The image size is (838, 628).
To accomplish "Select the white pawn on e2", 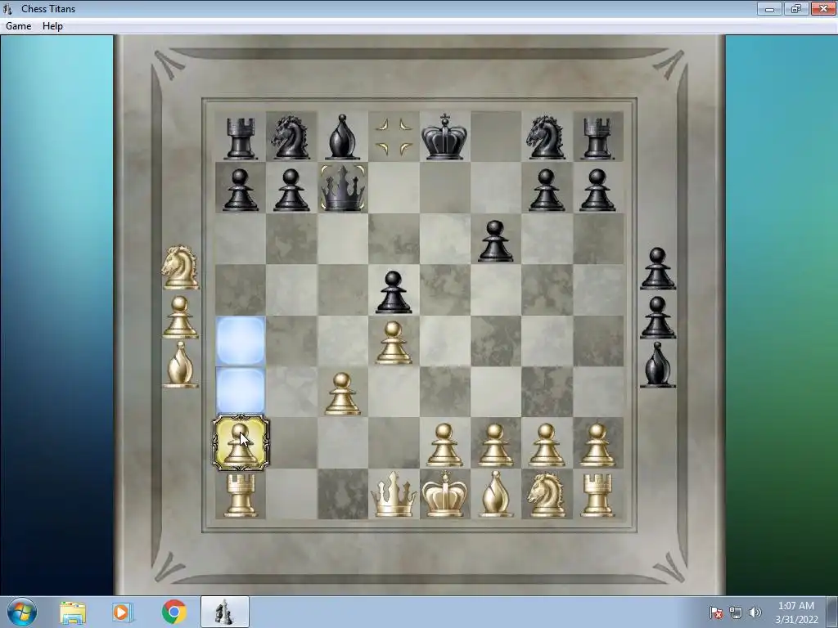I will click(444, 446).
